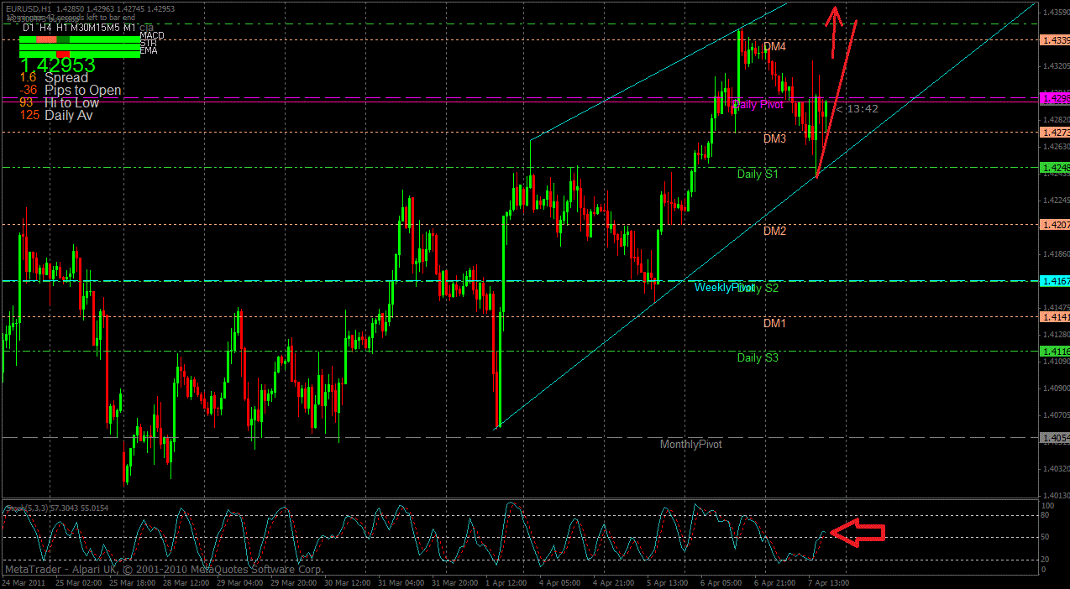Click the cja indicator watermark label

(x=145, y=28)
